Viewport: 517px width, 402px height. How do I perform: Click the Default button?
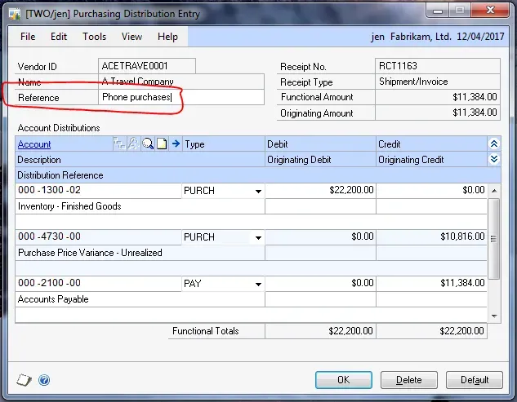click(x=475, y=380)
